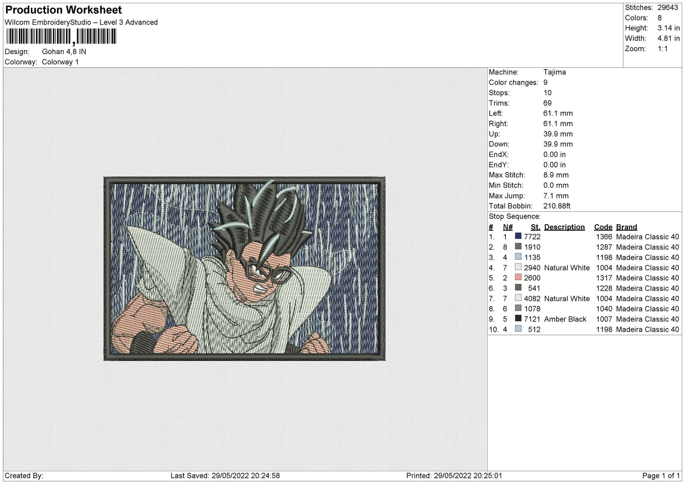
Task: Select the Amber Black swatch
Action: coord(518,319)
